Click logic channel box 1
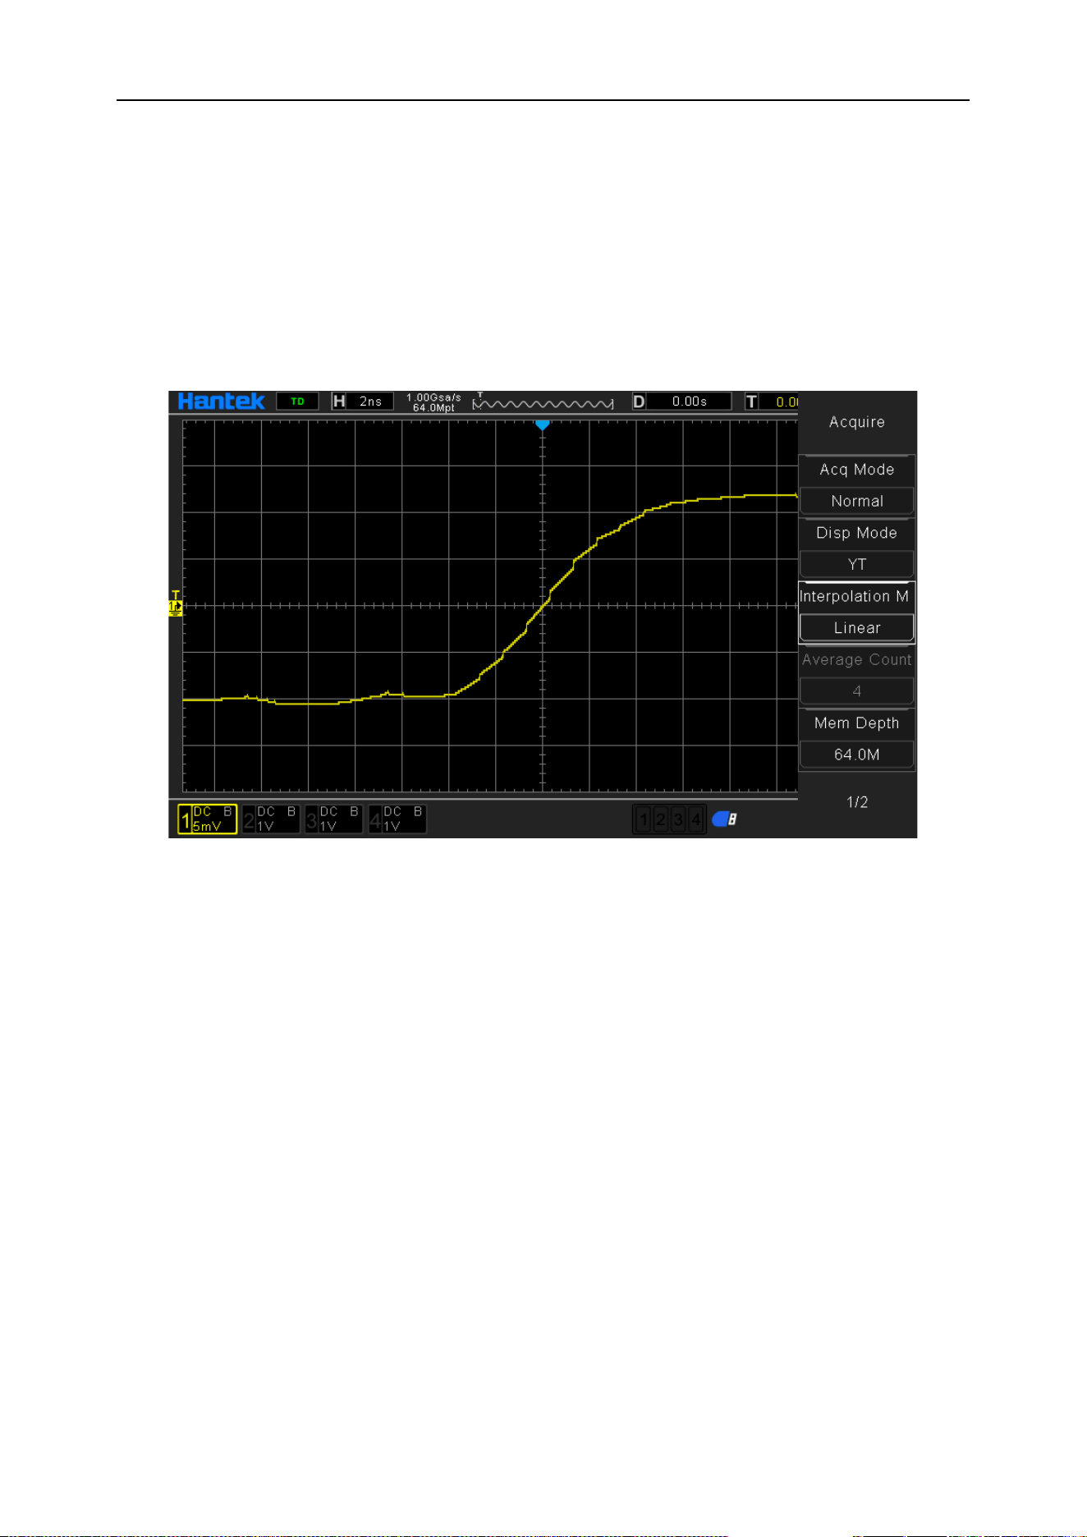The image size is (1087, 1537). point(643,819)
